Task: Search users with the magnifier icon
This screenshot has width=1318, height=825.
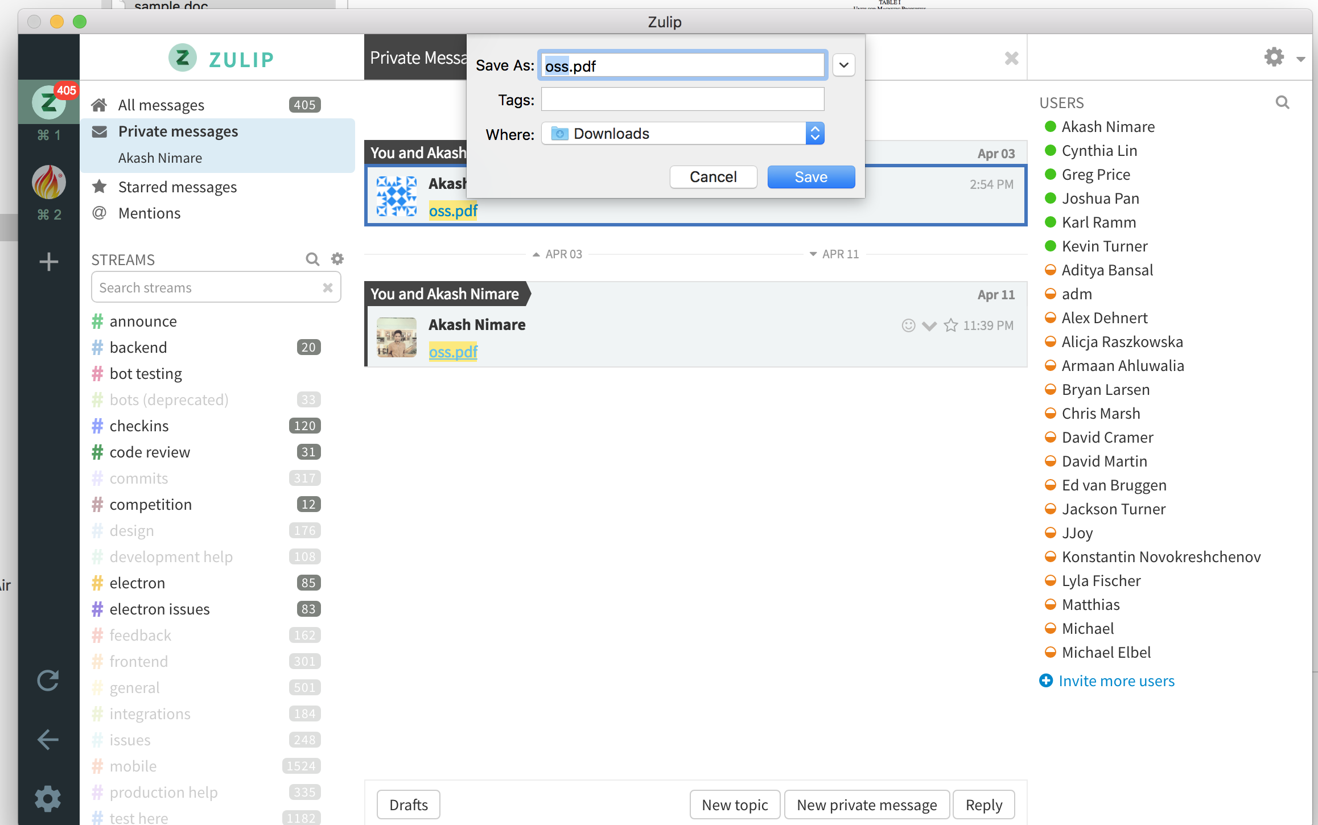Action: pyautogui.click(x=1283, y=102)
